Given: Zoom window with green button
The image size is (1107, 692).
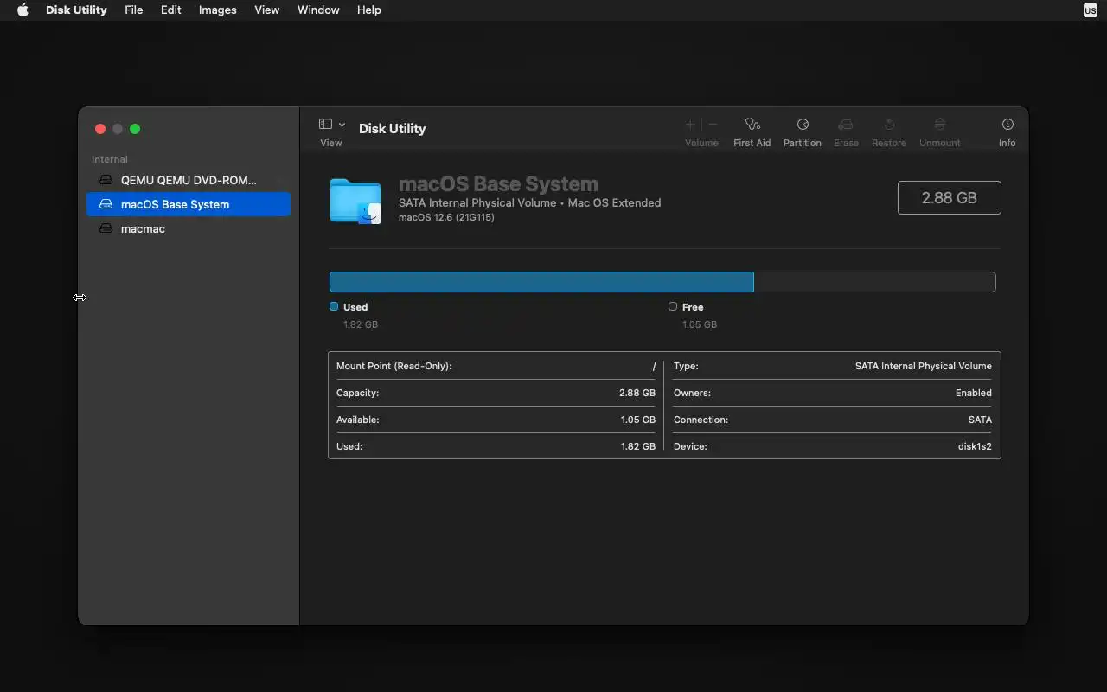Looking at the screenshot, I should point(135,129).
